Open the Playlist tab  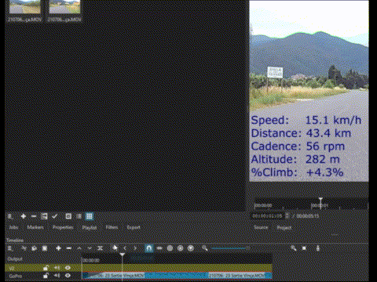90,227
